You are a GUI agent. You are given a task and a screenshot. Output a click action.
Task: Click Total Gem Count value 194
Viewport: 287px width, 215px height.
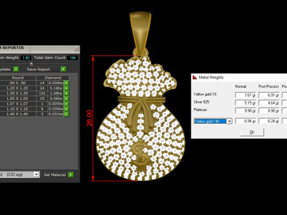[x=72, y=58]
